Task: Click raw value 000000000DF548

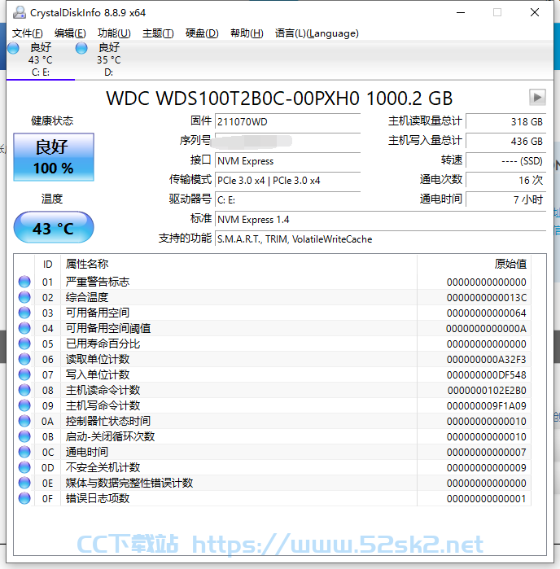Action: coord(486,375)
